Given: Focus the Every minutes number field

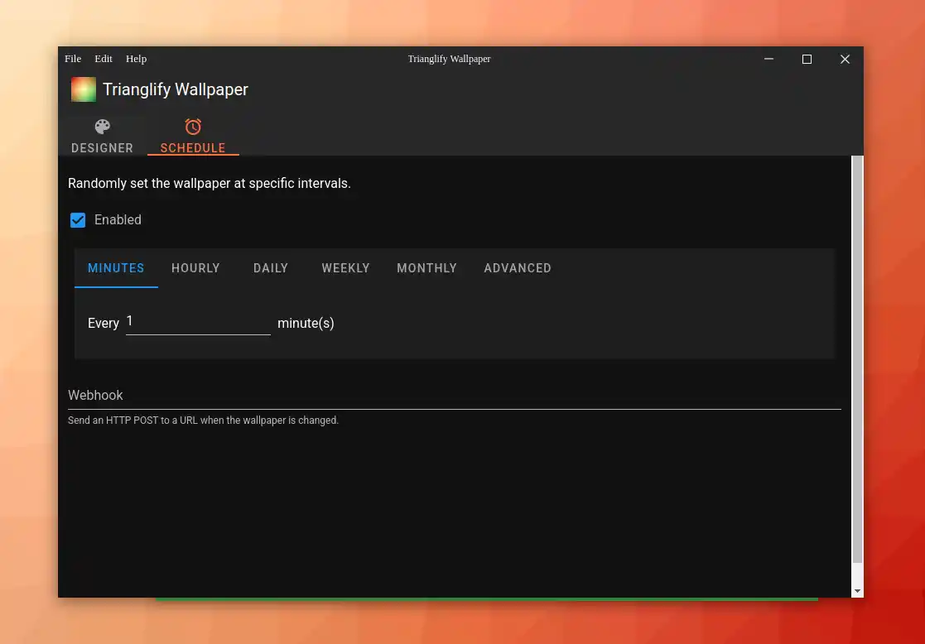Looking at the screenshot, I should point(198,322).
